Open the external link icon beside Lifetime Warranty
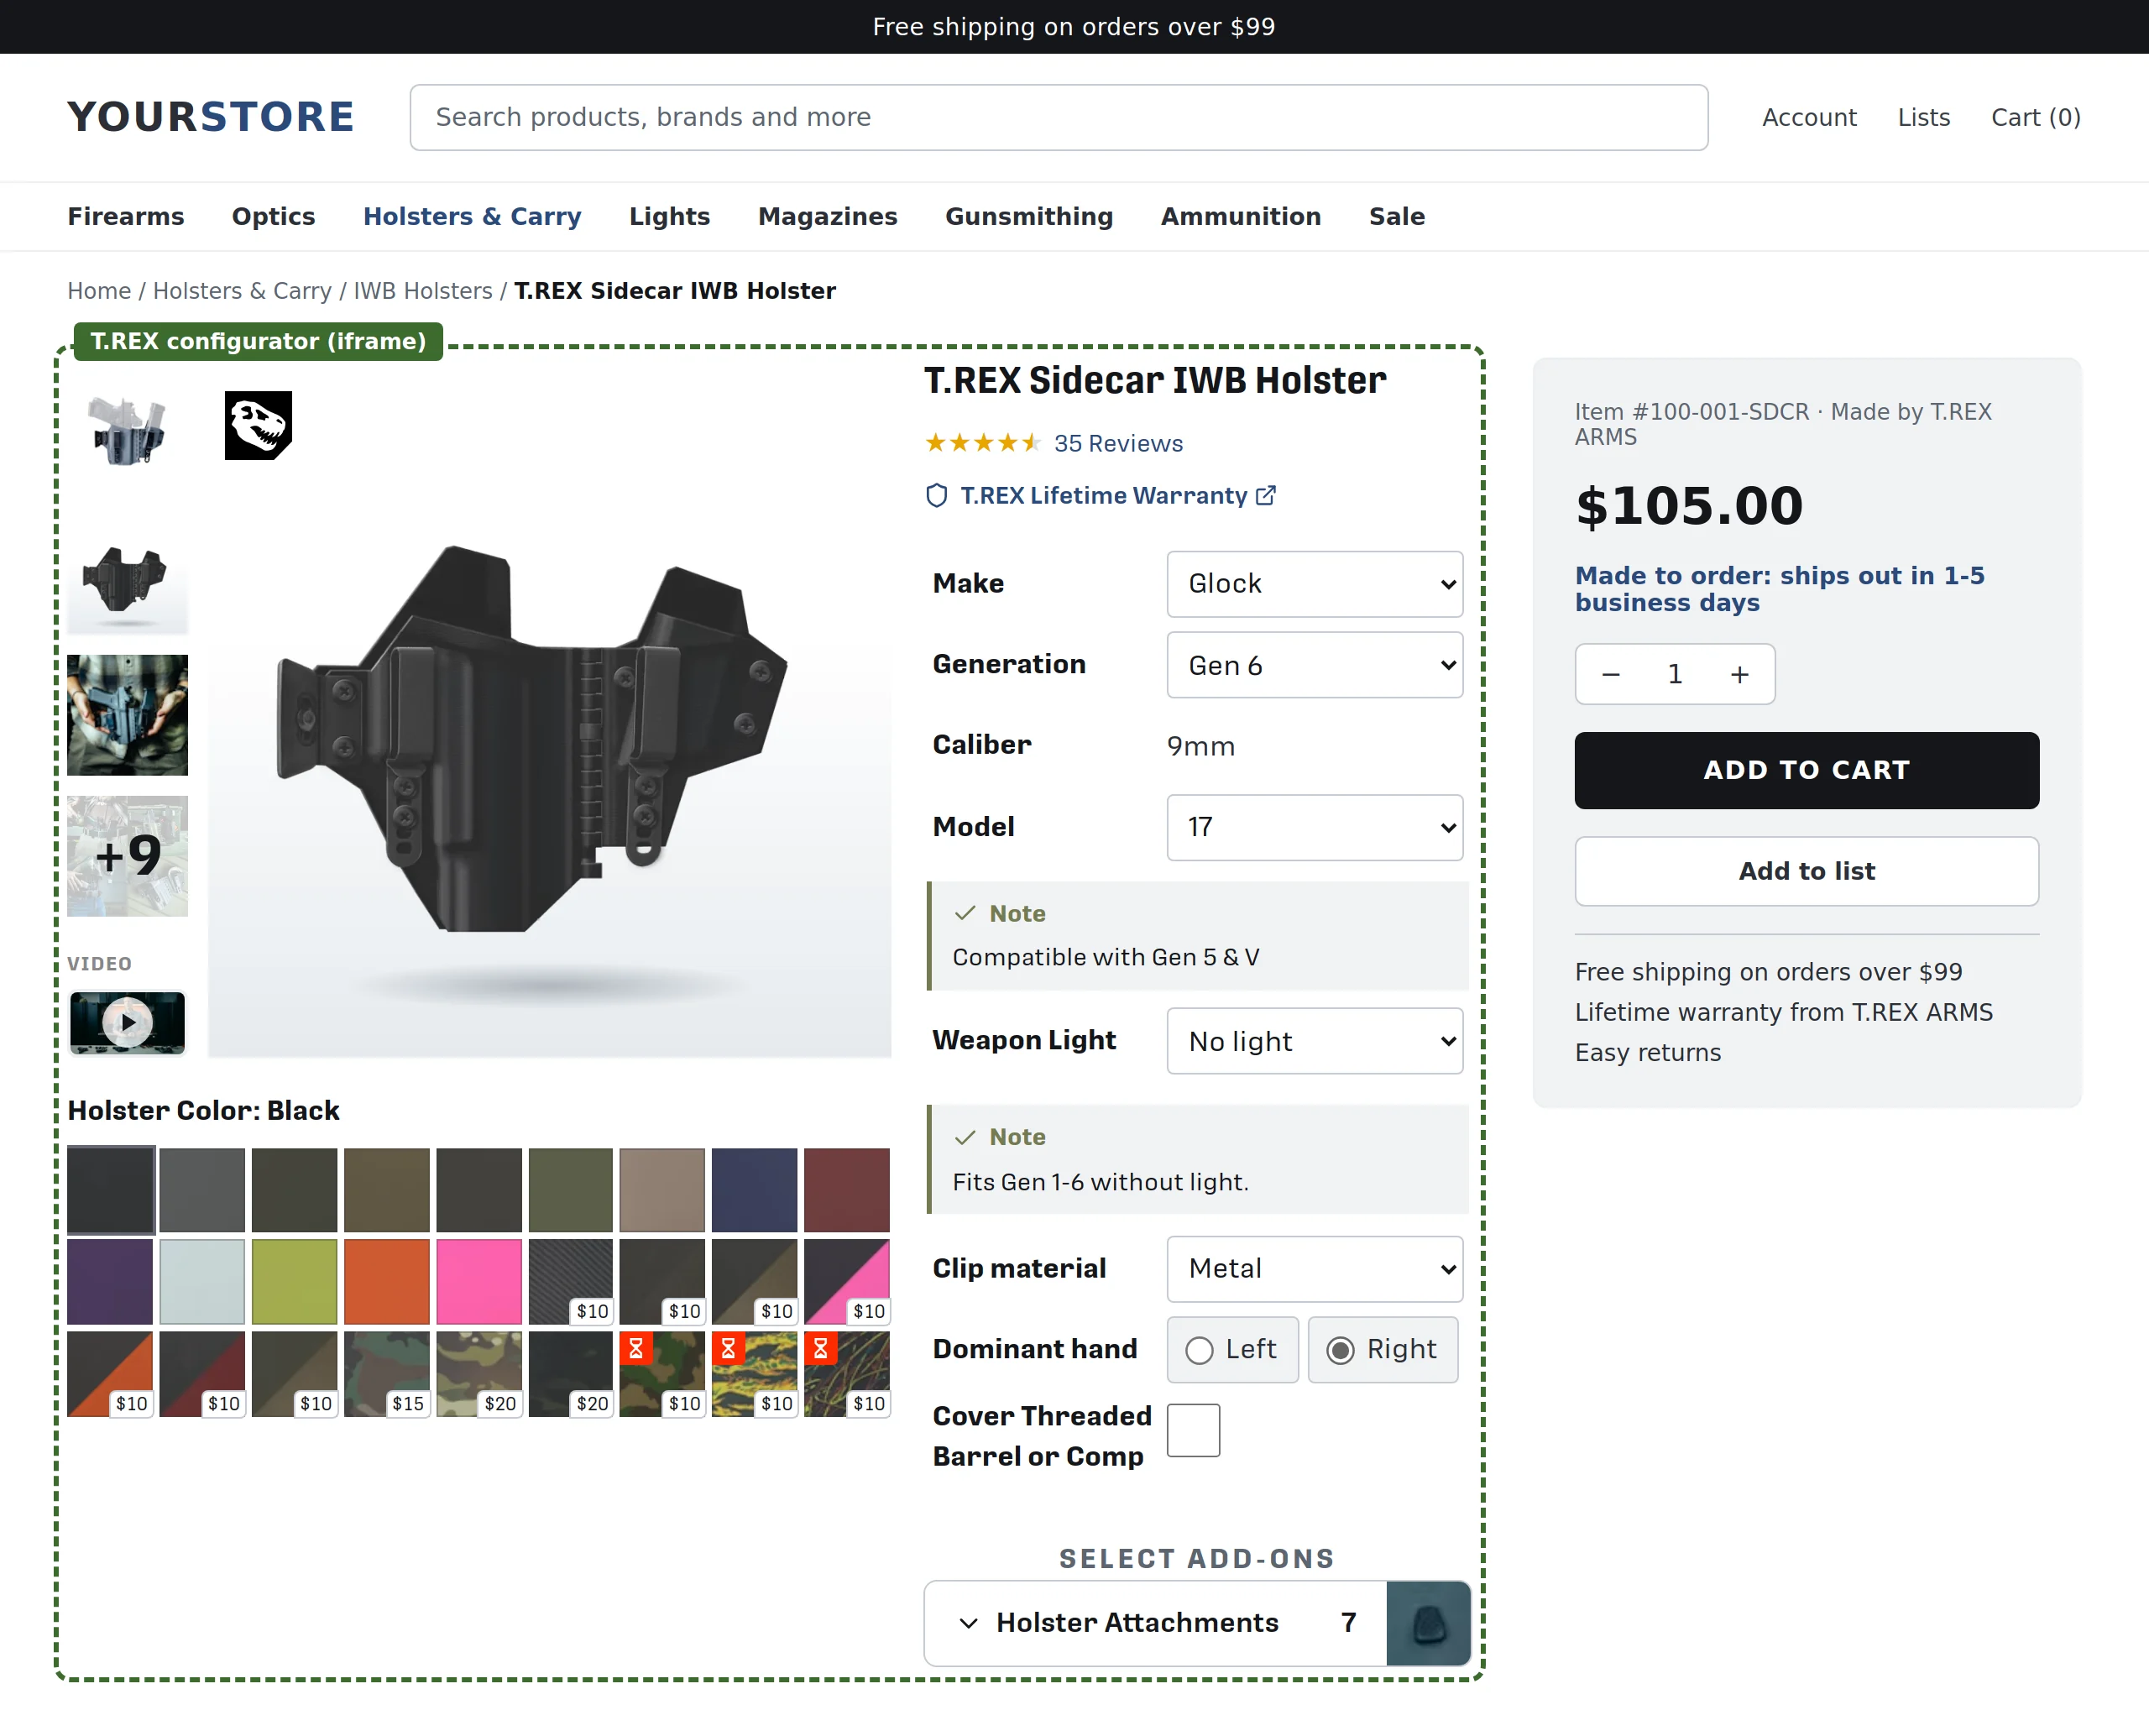Screen dimensions: 2149x1736 (x=1265, y=495)
